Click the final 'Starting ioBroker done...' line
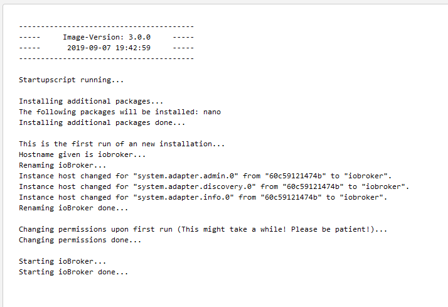Image resolution: width=448 pixels, height=307 pixels. 73,272
